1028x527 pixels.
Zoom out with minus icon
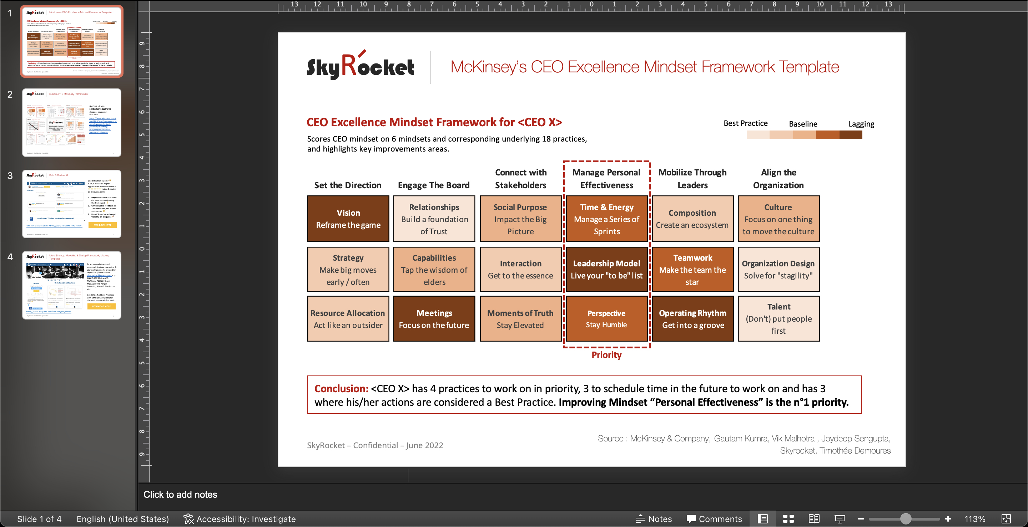(861, 519)
